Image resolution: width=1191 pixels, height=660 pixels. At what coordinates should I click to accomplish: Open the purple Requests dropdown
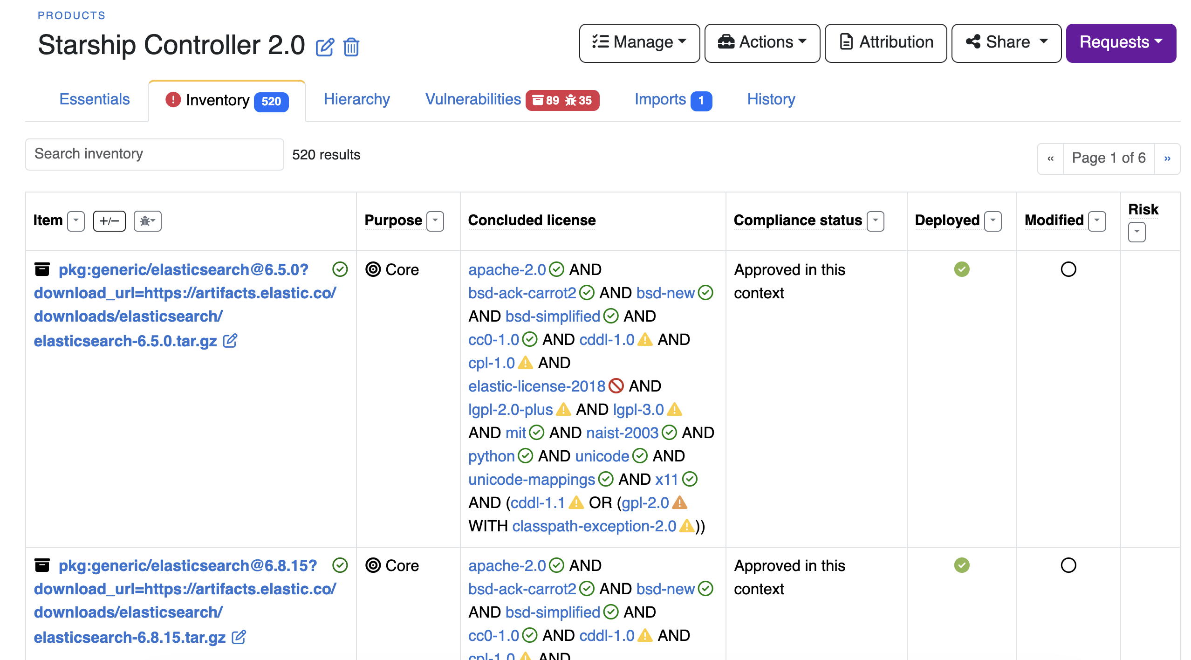1121,43
